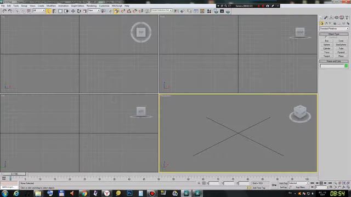Click Use Pivot Point Center icon

(x=103, y=11)
